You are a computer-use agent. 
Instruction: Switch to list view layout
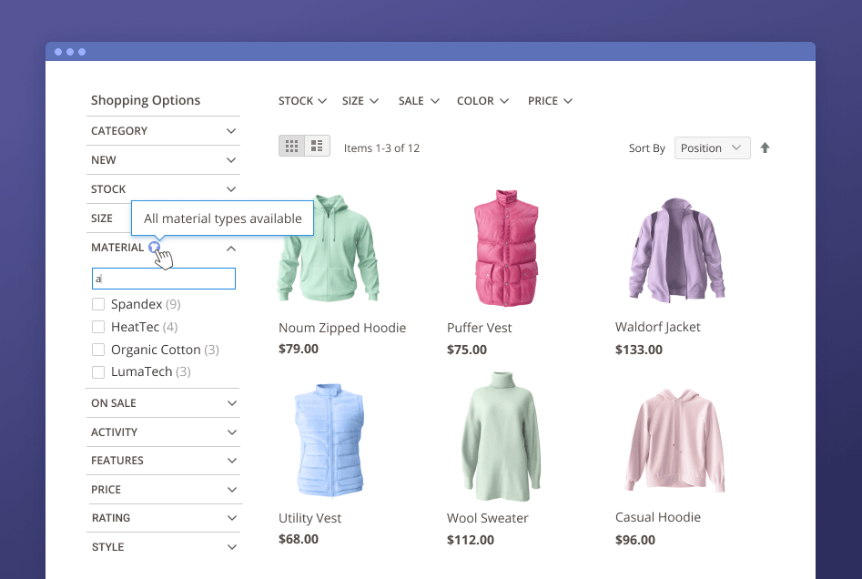pos(317,147)
